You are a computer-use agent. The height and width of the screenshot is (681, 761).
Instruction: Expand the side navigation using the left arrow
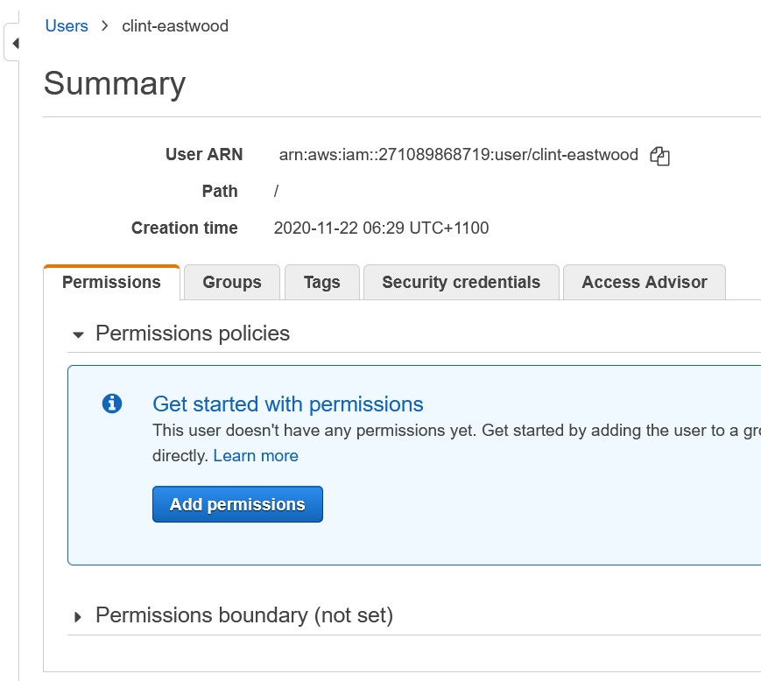click(15, 43)
